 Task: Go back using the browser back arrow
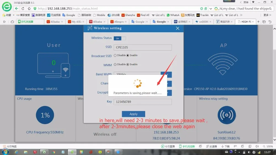pos(17,9)
